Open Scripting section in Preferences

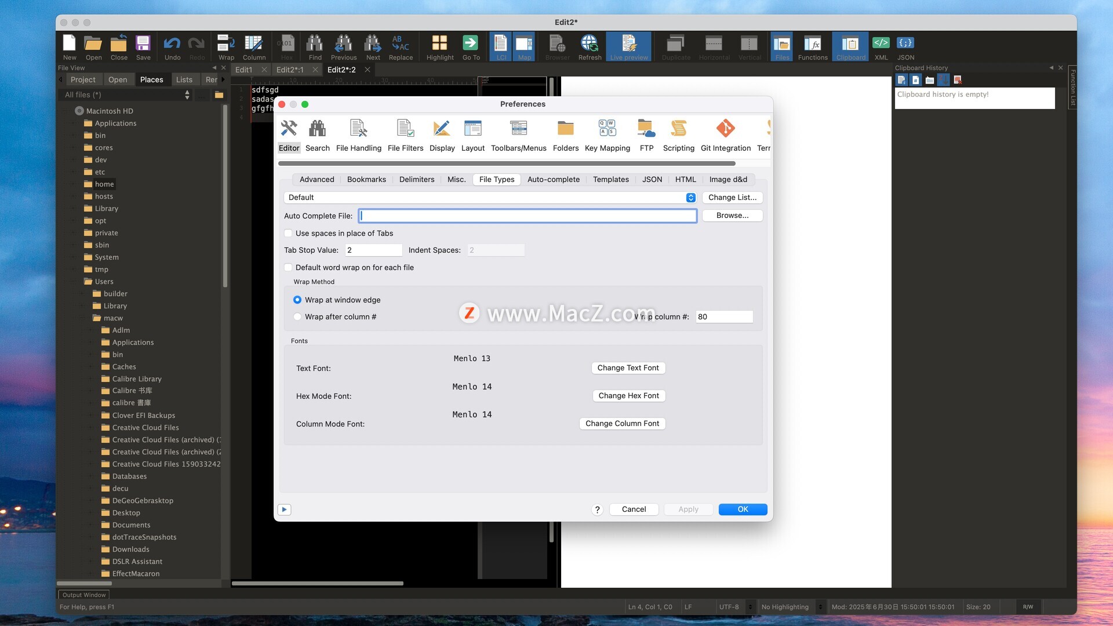point(678,136)
